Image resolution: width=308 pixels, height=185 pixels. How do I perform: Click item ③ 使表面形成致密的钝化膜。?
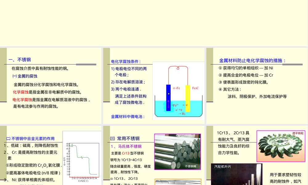point(244,82)
